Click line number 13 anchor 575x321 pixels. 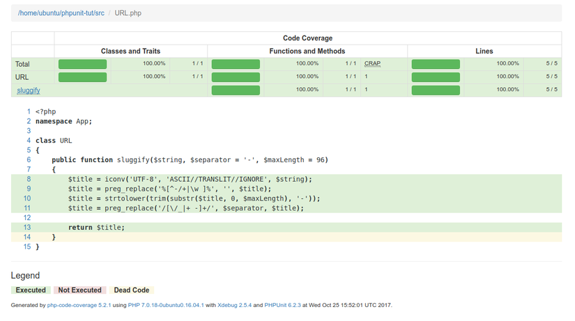tap(27, 228)
